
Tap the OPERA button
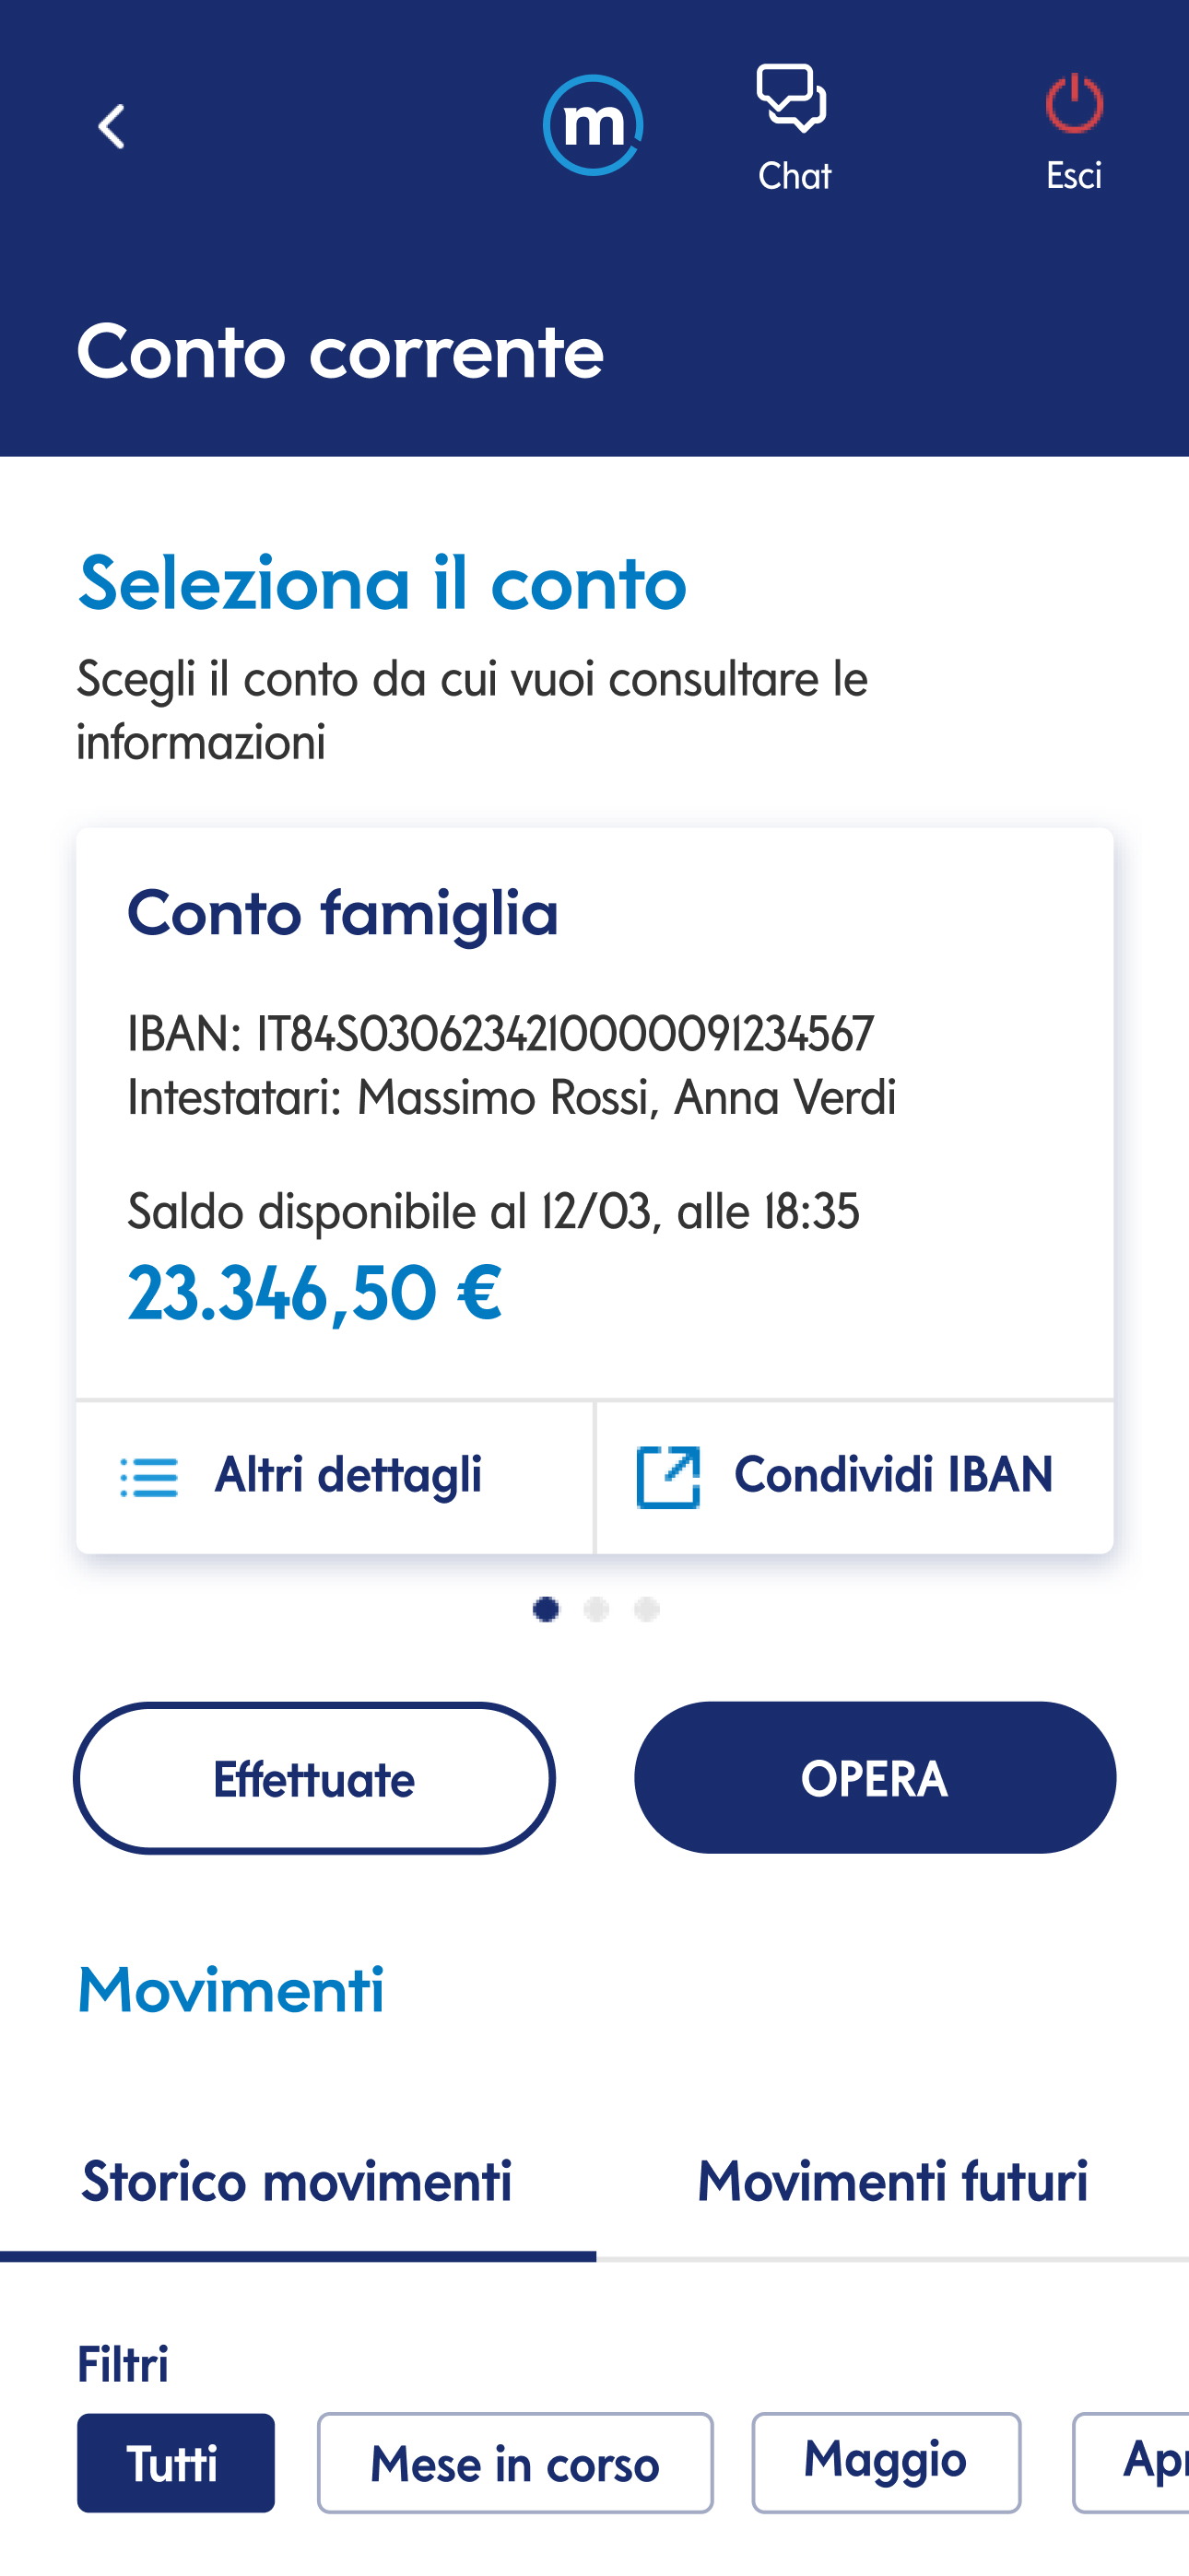click(875, 1778)
